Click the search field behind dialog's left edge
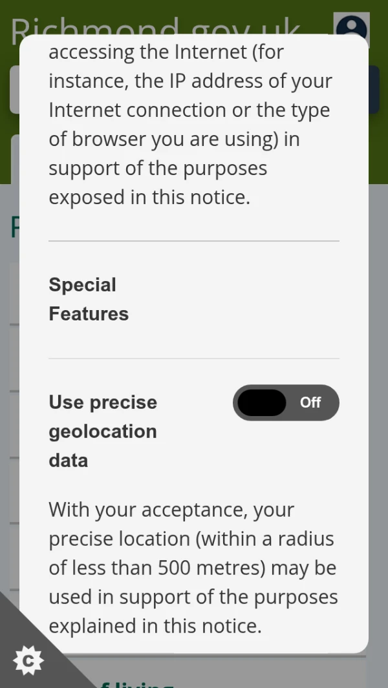 (x=14, y=89)
